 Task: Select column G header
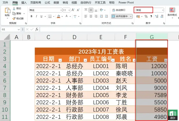click(152, 37)
